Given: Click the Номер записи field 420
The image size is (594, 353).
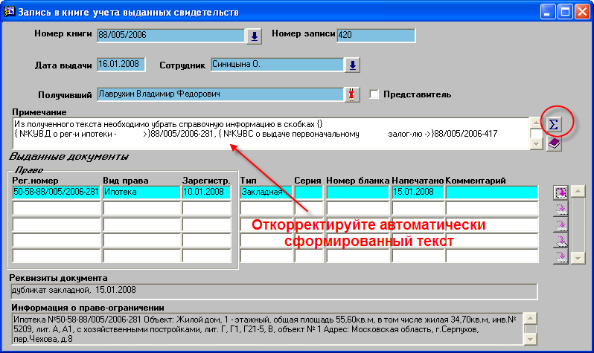Looking at the screenshot, I should tap(376, 35).
